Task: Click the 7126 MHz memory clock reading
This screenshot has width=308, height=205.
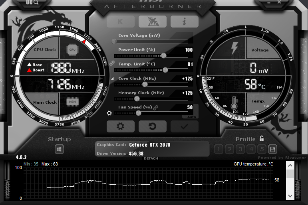Action: (66, 84)
